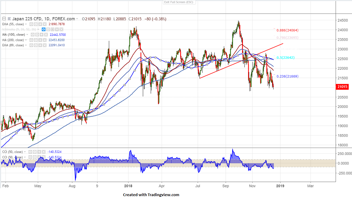Image resolution: width=352 pixels, height=197 pixels.
Task: Click the plus icon on MA (100, close)
Action: click(x=42, y=35)
